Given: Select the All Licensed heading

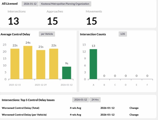Looking at the screenshot, I should [10, 4].
